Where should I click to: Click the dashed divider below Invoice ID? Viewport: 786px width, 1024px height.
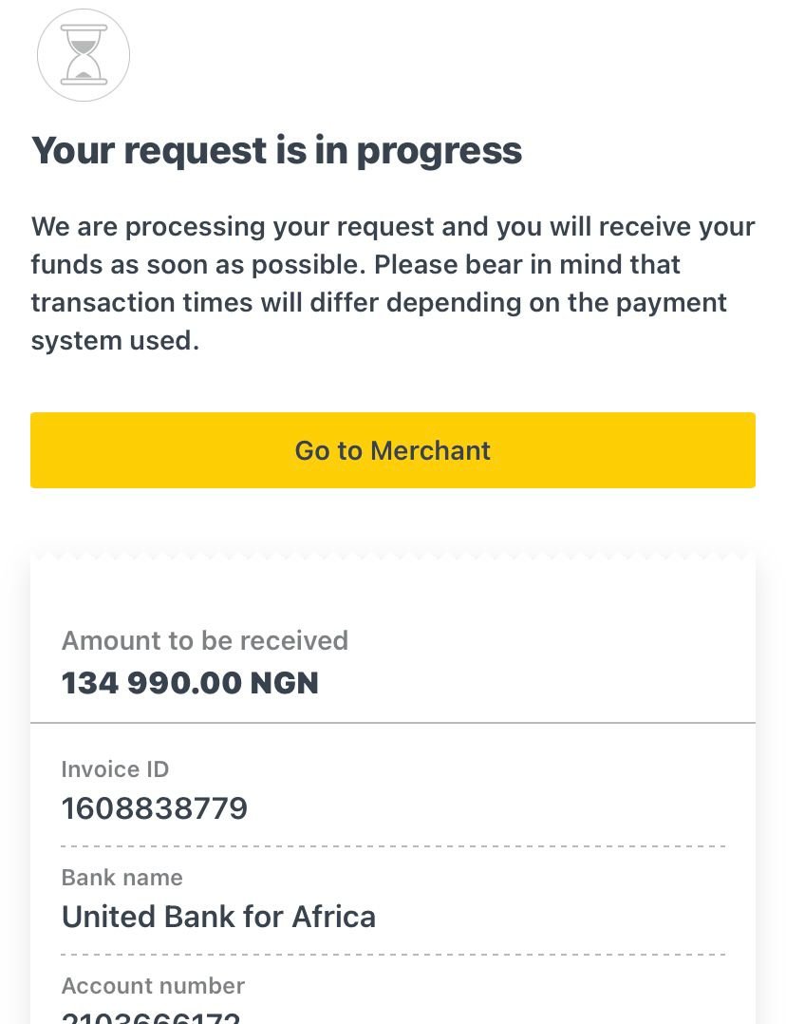pyautogui.click(x=392, y=845)
